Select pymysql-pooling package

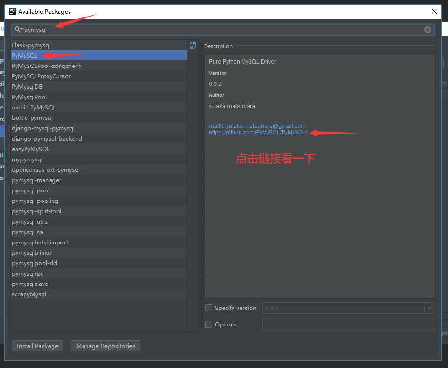(x=99, y=201)
